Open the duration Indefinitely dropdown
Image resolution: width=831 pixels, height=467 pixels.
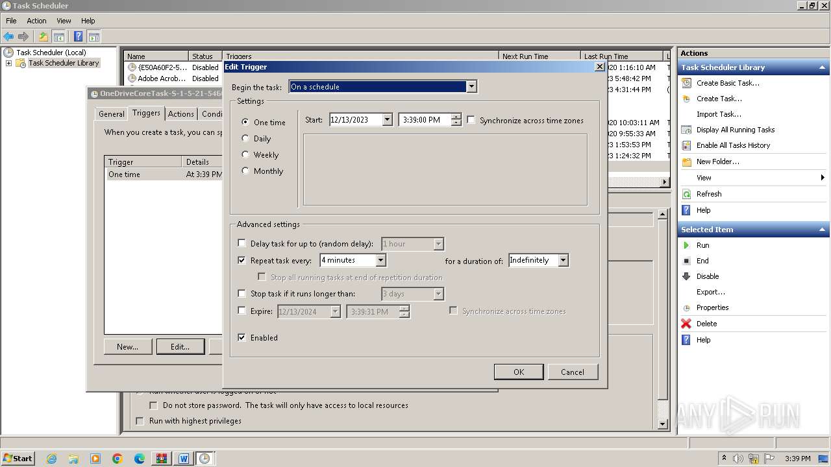(564, 260)
